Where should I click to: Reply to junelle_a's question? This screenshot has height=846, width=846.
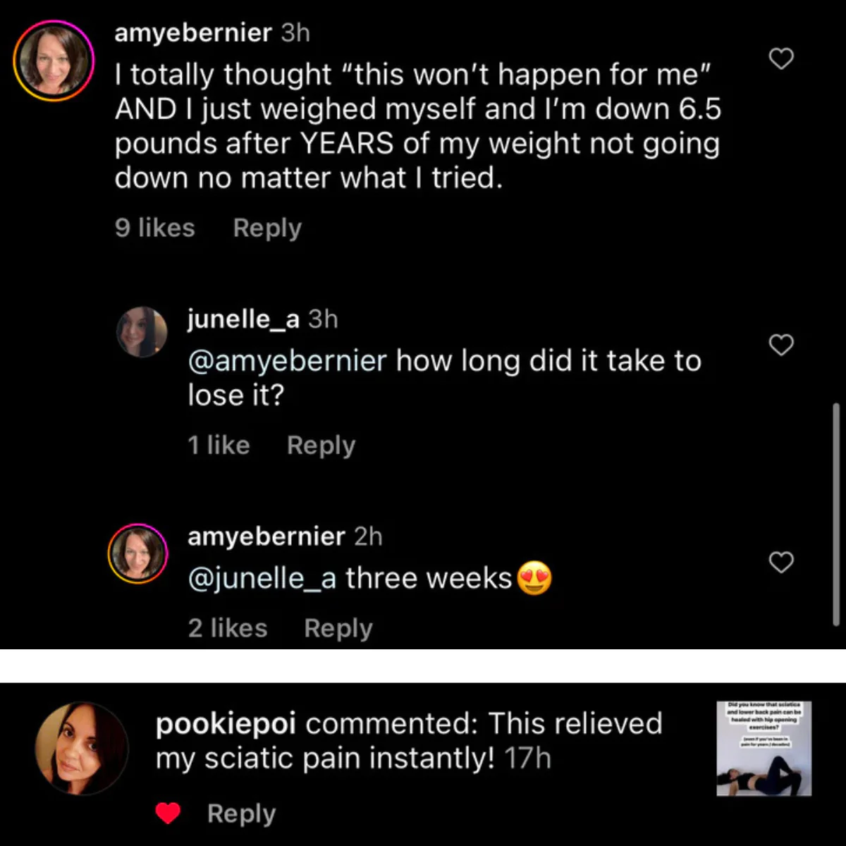coord(321,445)
